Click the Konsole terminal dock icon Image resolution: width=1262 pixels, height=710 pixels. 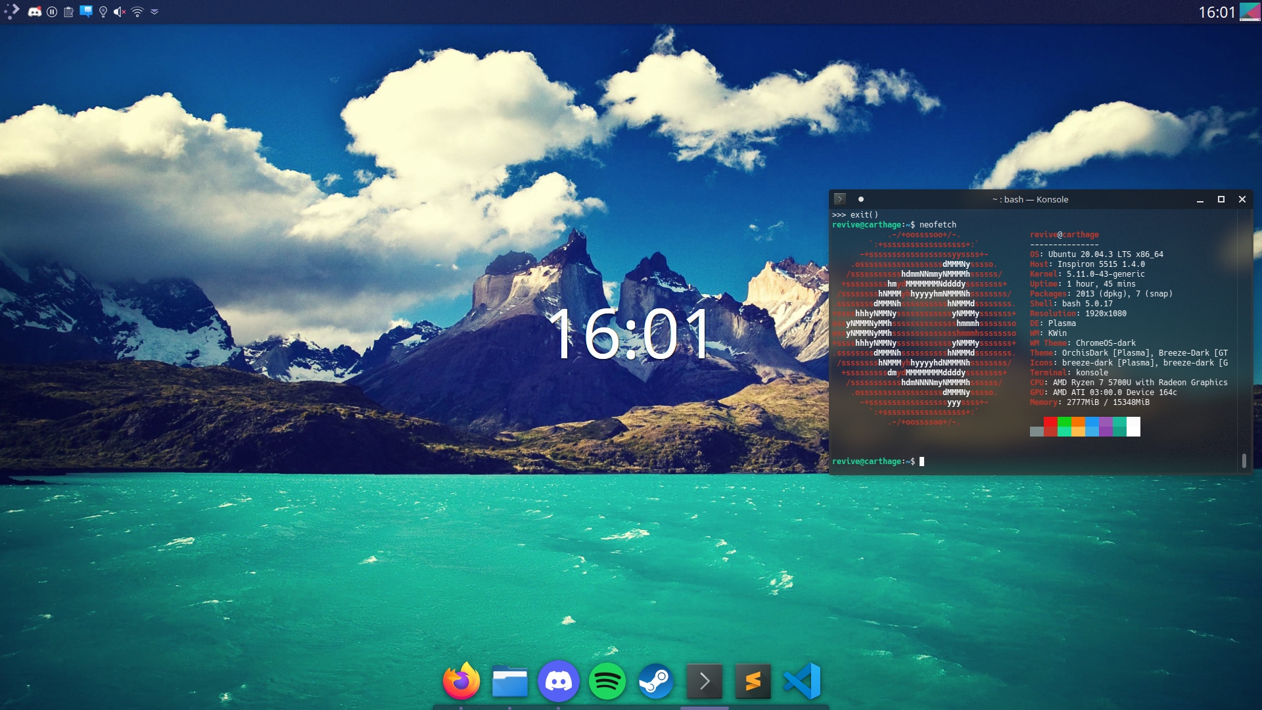pyautogui.click(x=705, y=681)
